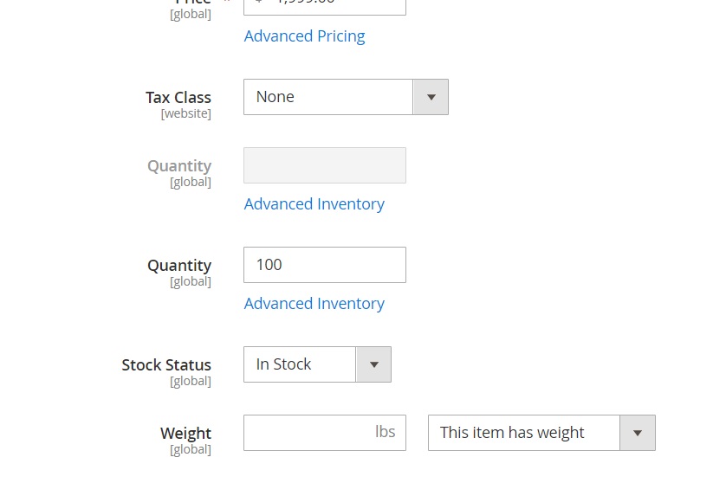The image size is (713, 483).
Task: Click Advanced Inventory below the 100 quantity field
Action: tap(314, 304)
